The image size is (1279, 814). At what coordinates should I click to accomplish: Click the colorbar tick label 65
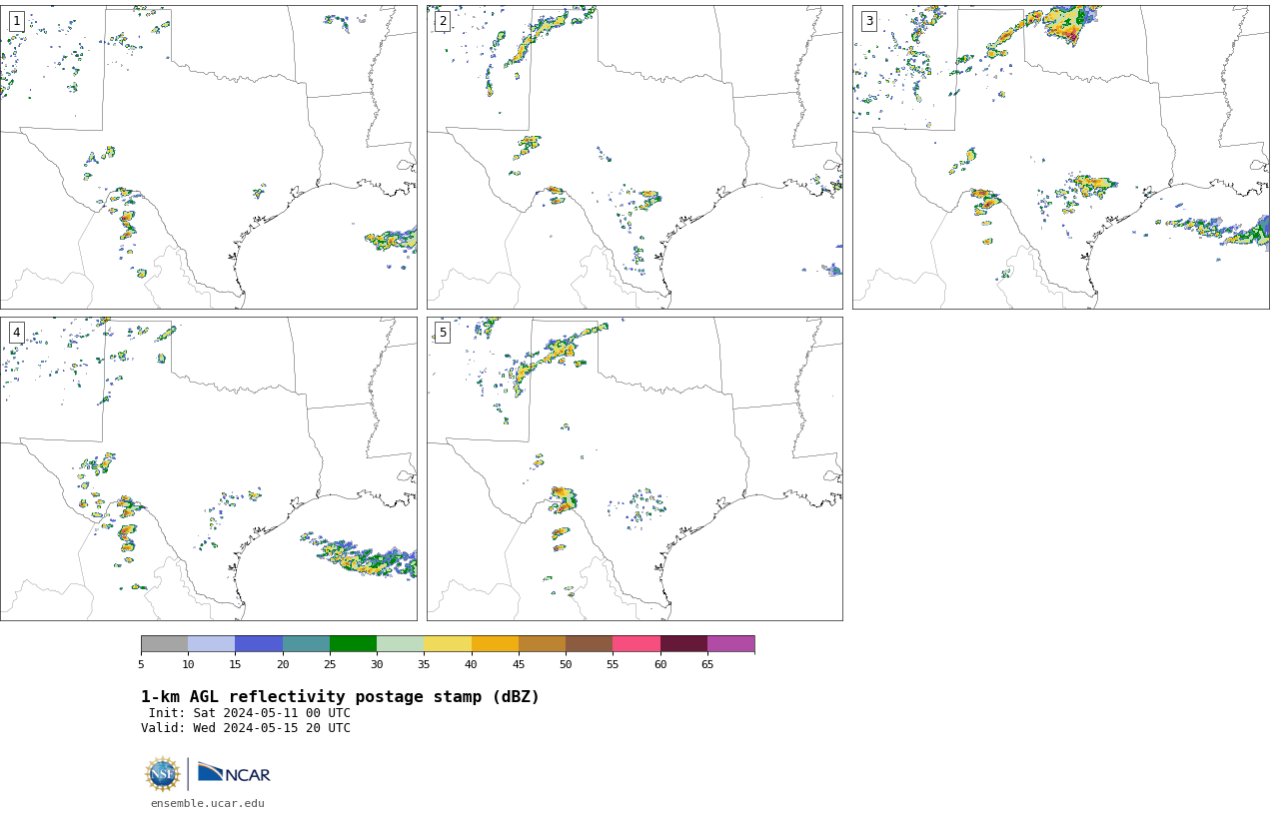click(707, 664)
